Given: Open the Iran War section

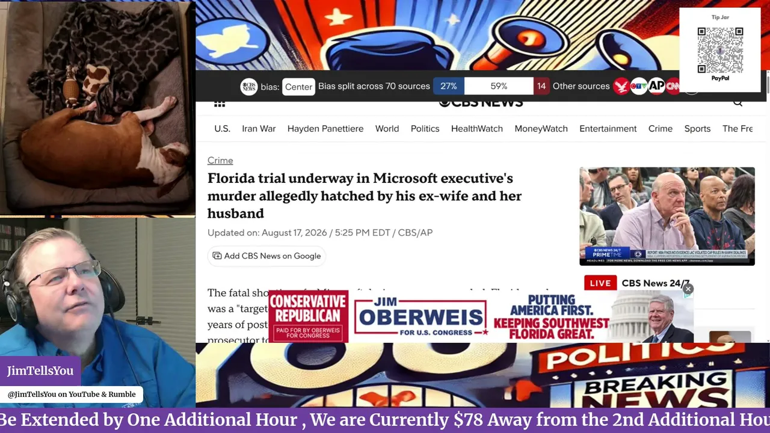Looking at the screenshot, I should click(x=259, y=129).
